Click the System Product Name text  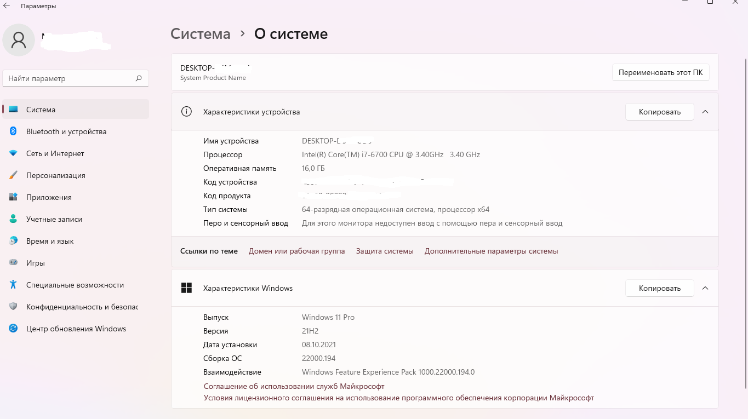[213, 78]
